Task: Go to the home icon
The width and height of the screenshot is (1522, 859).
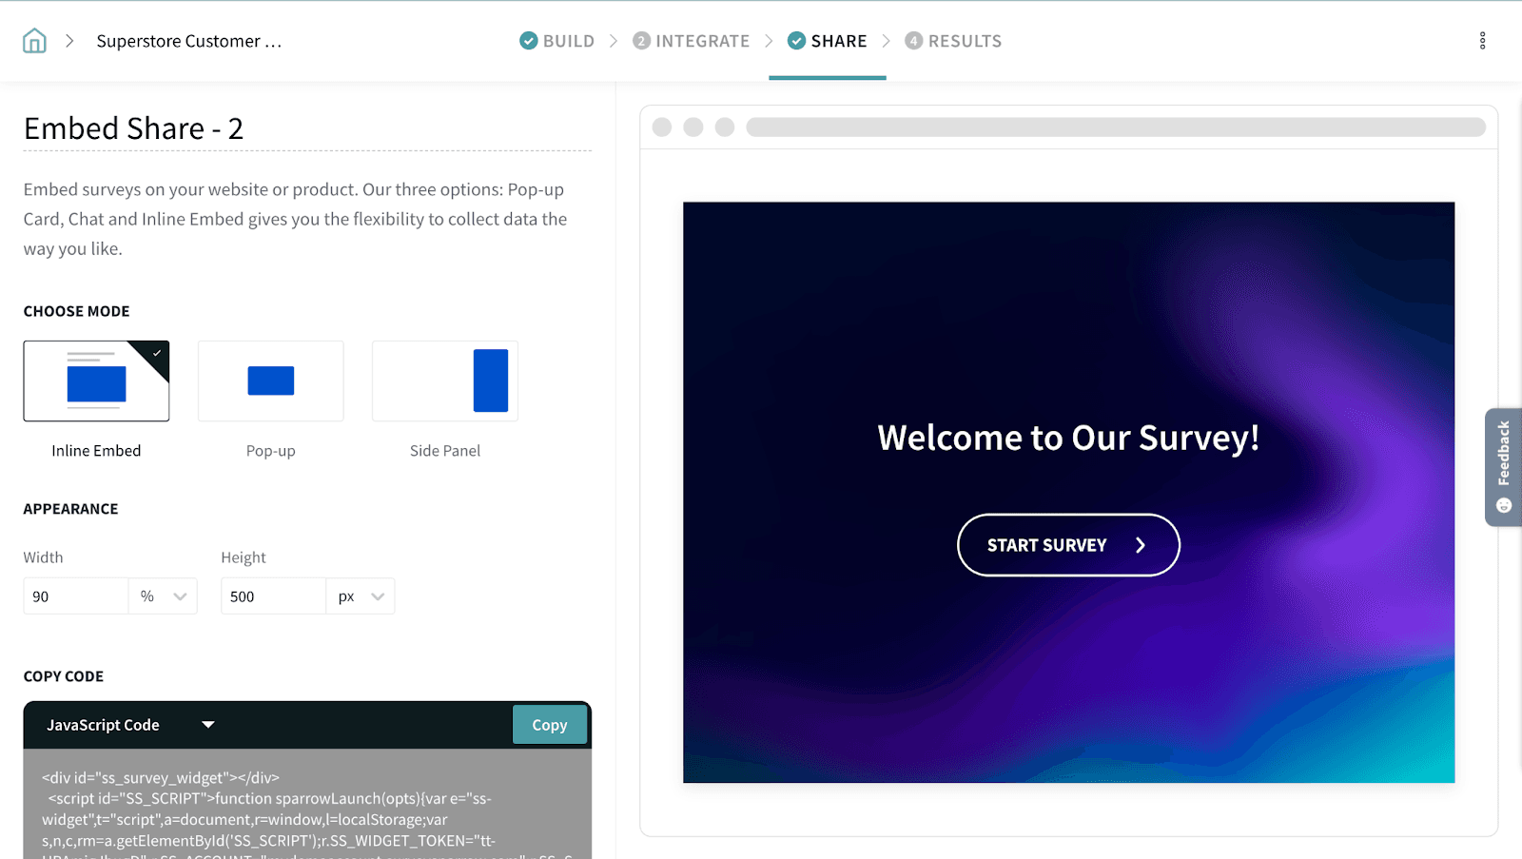Action: click(34, 41)
